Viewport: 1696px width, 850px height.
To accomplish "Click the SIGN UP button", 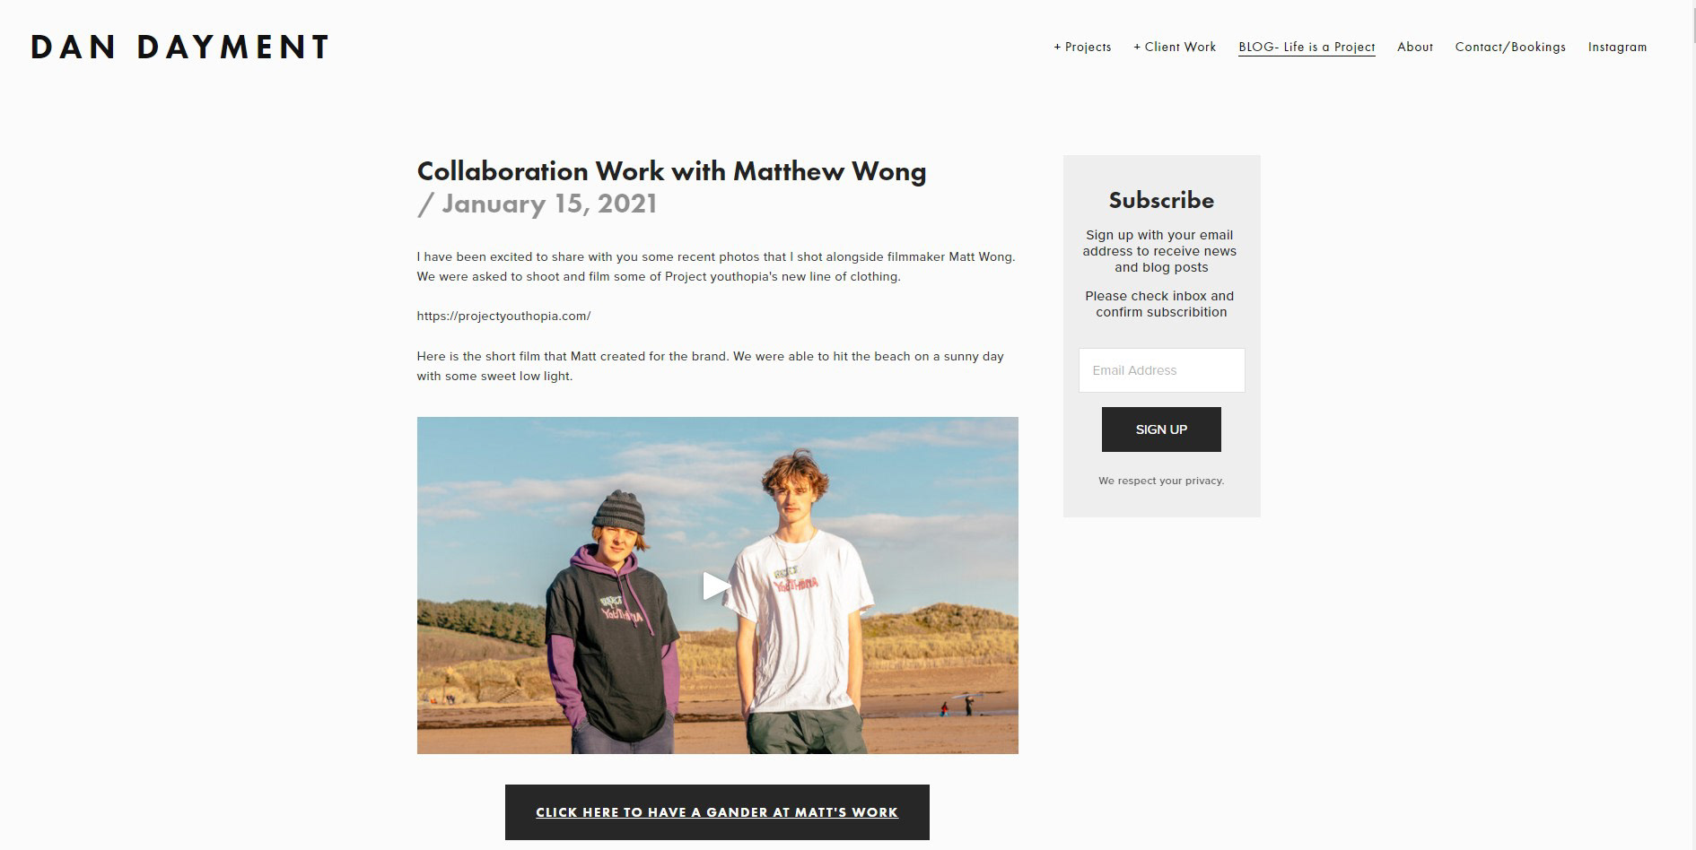I will click(x=1161, y=429).
